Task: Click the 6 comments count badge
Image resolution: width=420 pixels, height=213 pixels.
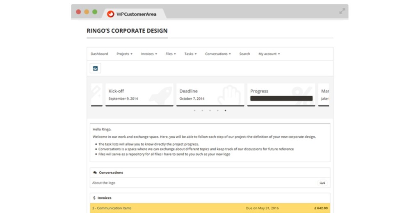Action: pyautogui.click(x=322, y=183)
